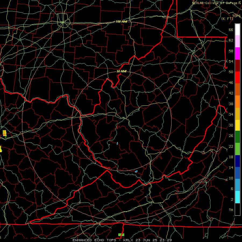Click the '22' legend value

coord(231,146)
